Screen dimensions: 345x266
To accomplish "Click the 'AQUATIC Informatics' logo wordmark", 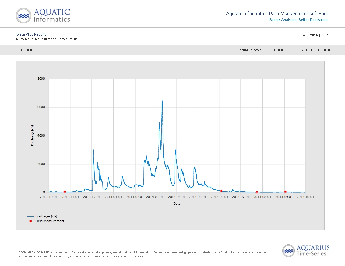I will [x=52, y=15].
